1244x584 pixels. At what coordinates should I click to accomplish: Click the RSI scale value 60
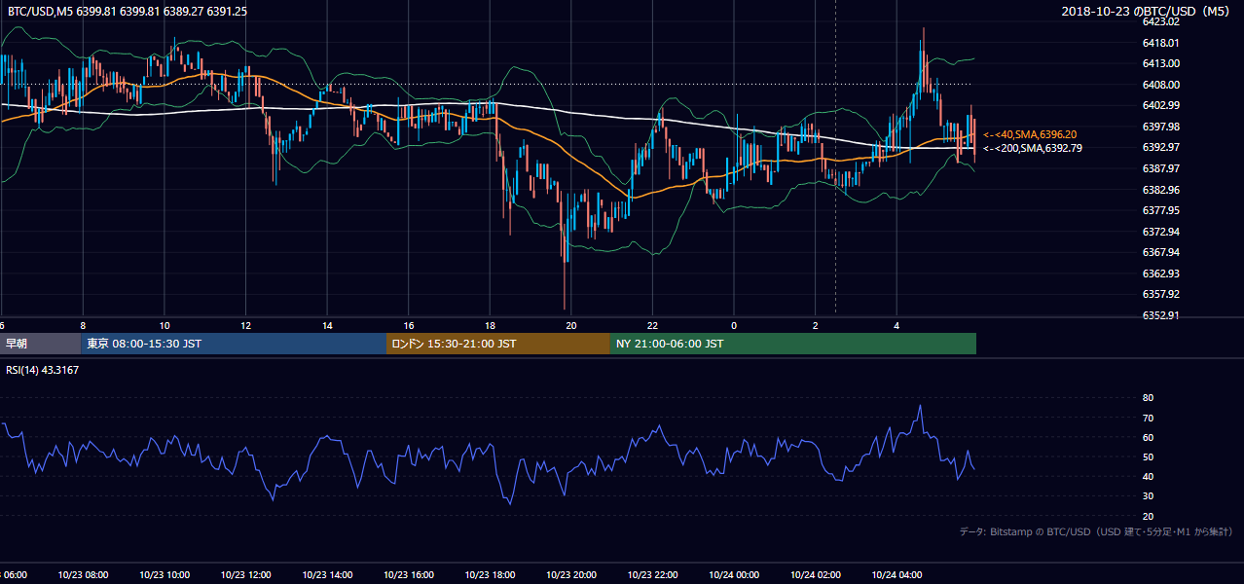pos(1149,437)
